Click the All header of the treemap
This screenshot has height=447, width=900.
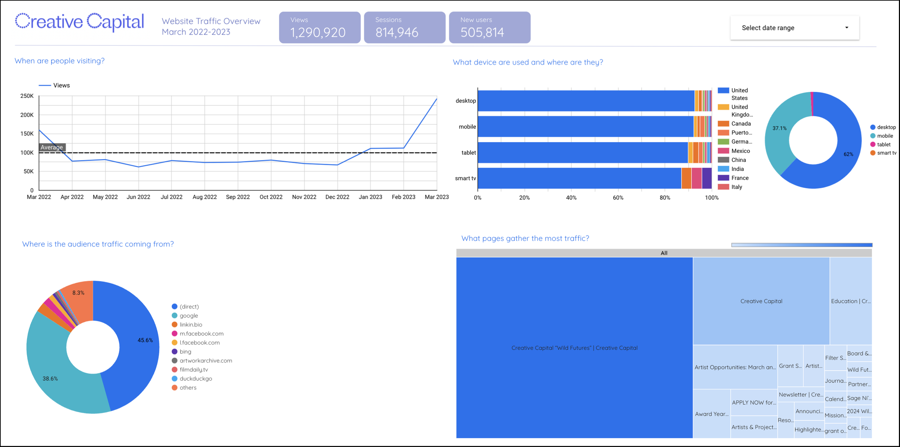coord(663,253)
